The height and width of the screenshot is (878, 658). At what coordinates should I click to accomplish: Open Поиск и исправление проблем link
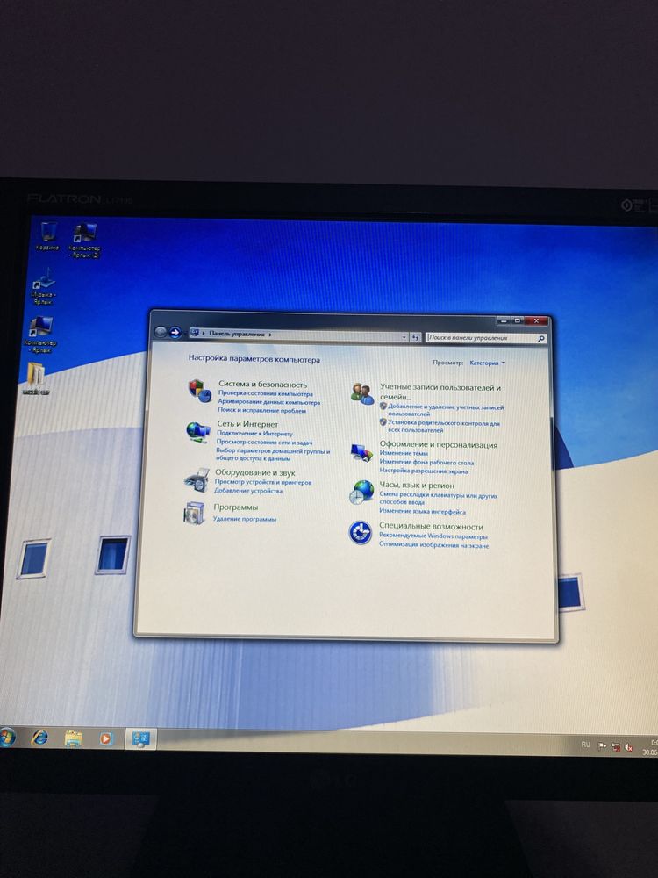point(261,410)
